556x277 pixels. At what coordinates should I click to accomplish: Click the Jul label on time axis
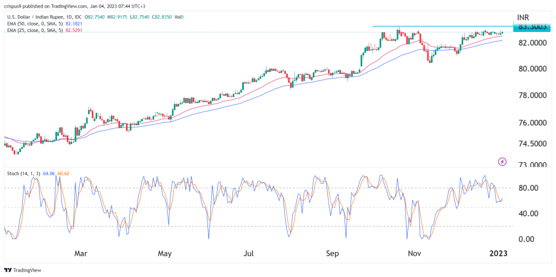click(249, 254)
